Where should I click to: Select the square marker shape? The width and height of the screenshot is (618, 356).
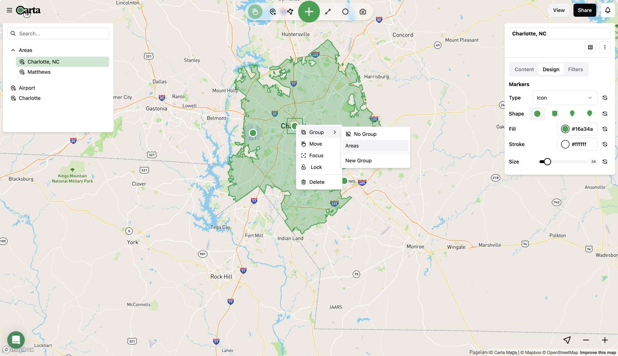tap(554, 113)
